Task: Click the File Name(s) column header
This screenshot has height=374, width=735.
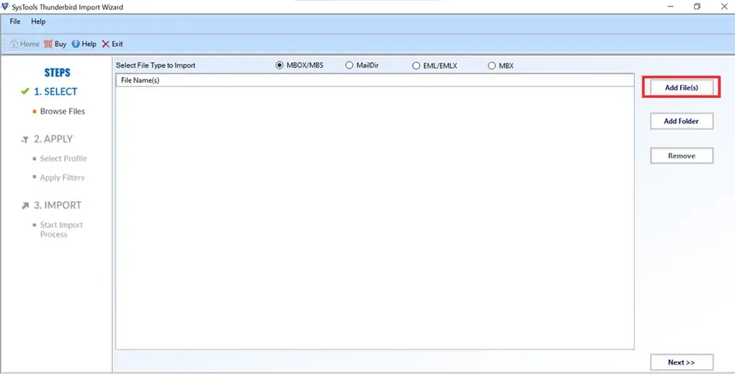Action: pyautogui.click(x=141, y=81)
